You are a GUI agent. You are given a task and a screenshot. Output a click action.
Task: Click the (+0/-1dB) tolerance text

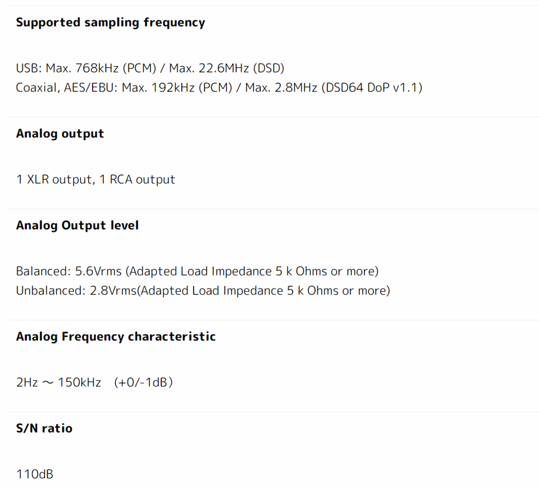click(x=143, y=383)
